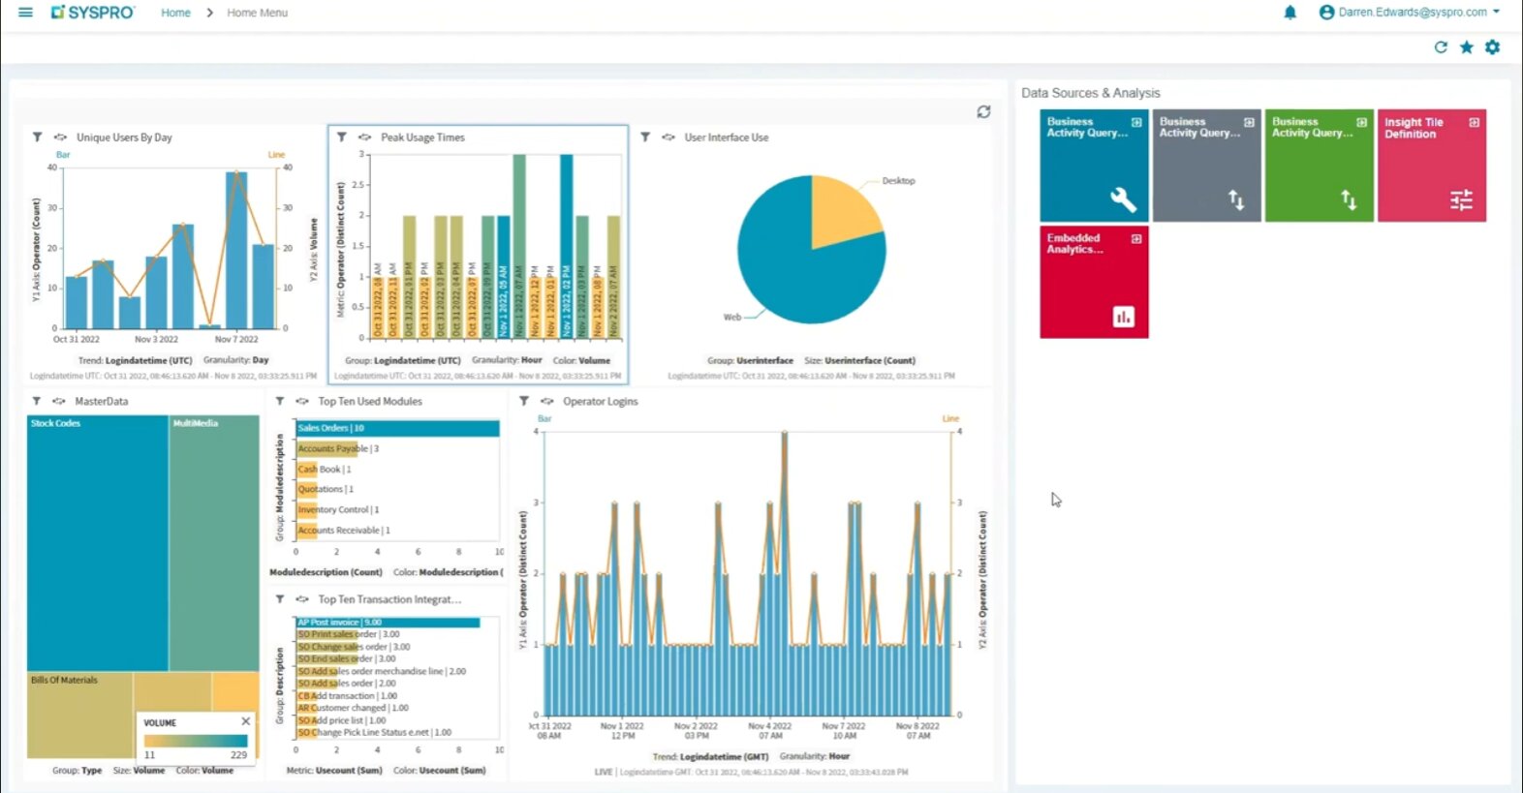Click filter icon on Operator Logins chart
This screenshot has width=1523, height=793.
tap(524, 401)
